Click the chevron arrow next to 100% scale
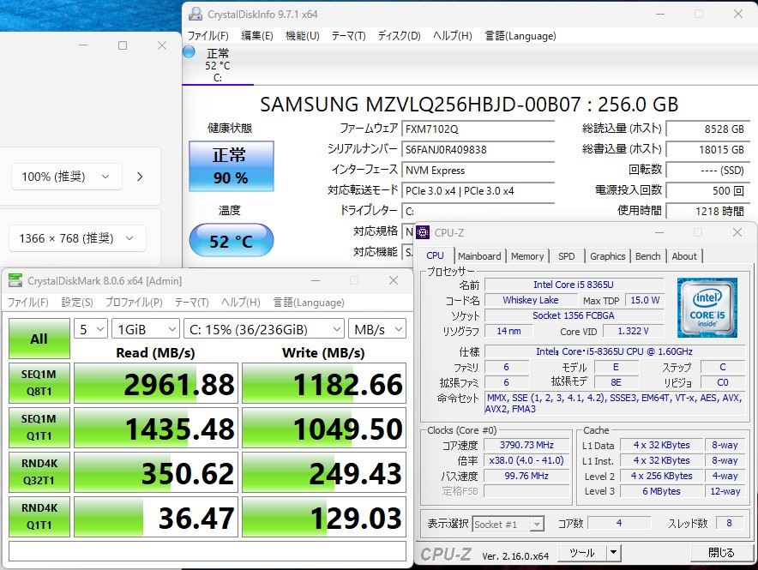This screenshot has width=758, height=570. (140, 177)
